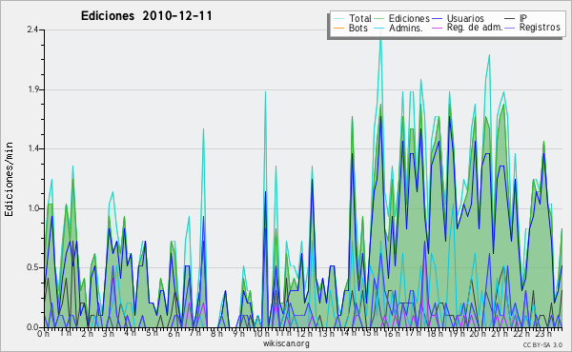Click the '10 h' x-axis label
The height and width of the screenshot is (352, 572).
(x=261, y=334)
